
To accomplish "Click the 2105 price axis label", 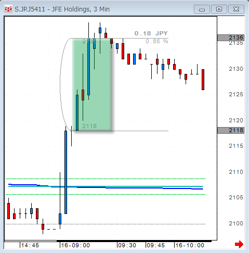I will pyautogui.click(x=236, y=197).
